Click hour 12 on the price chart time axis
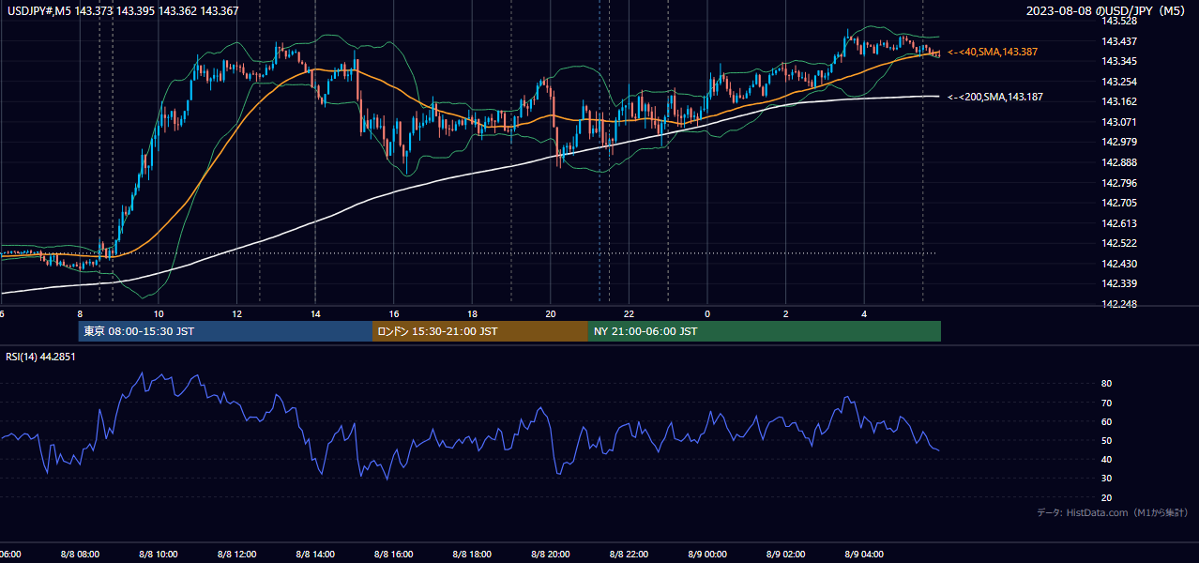 coord(236,313)
